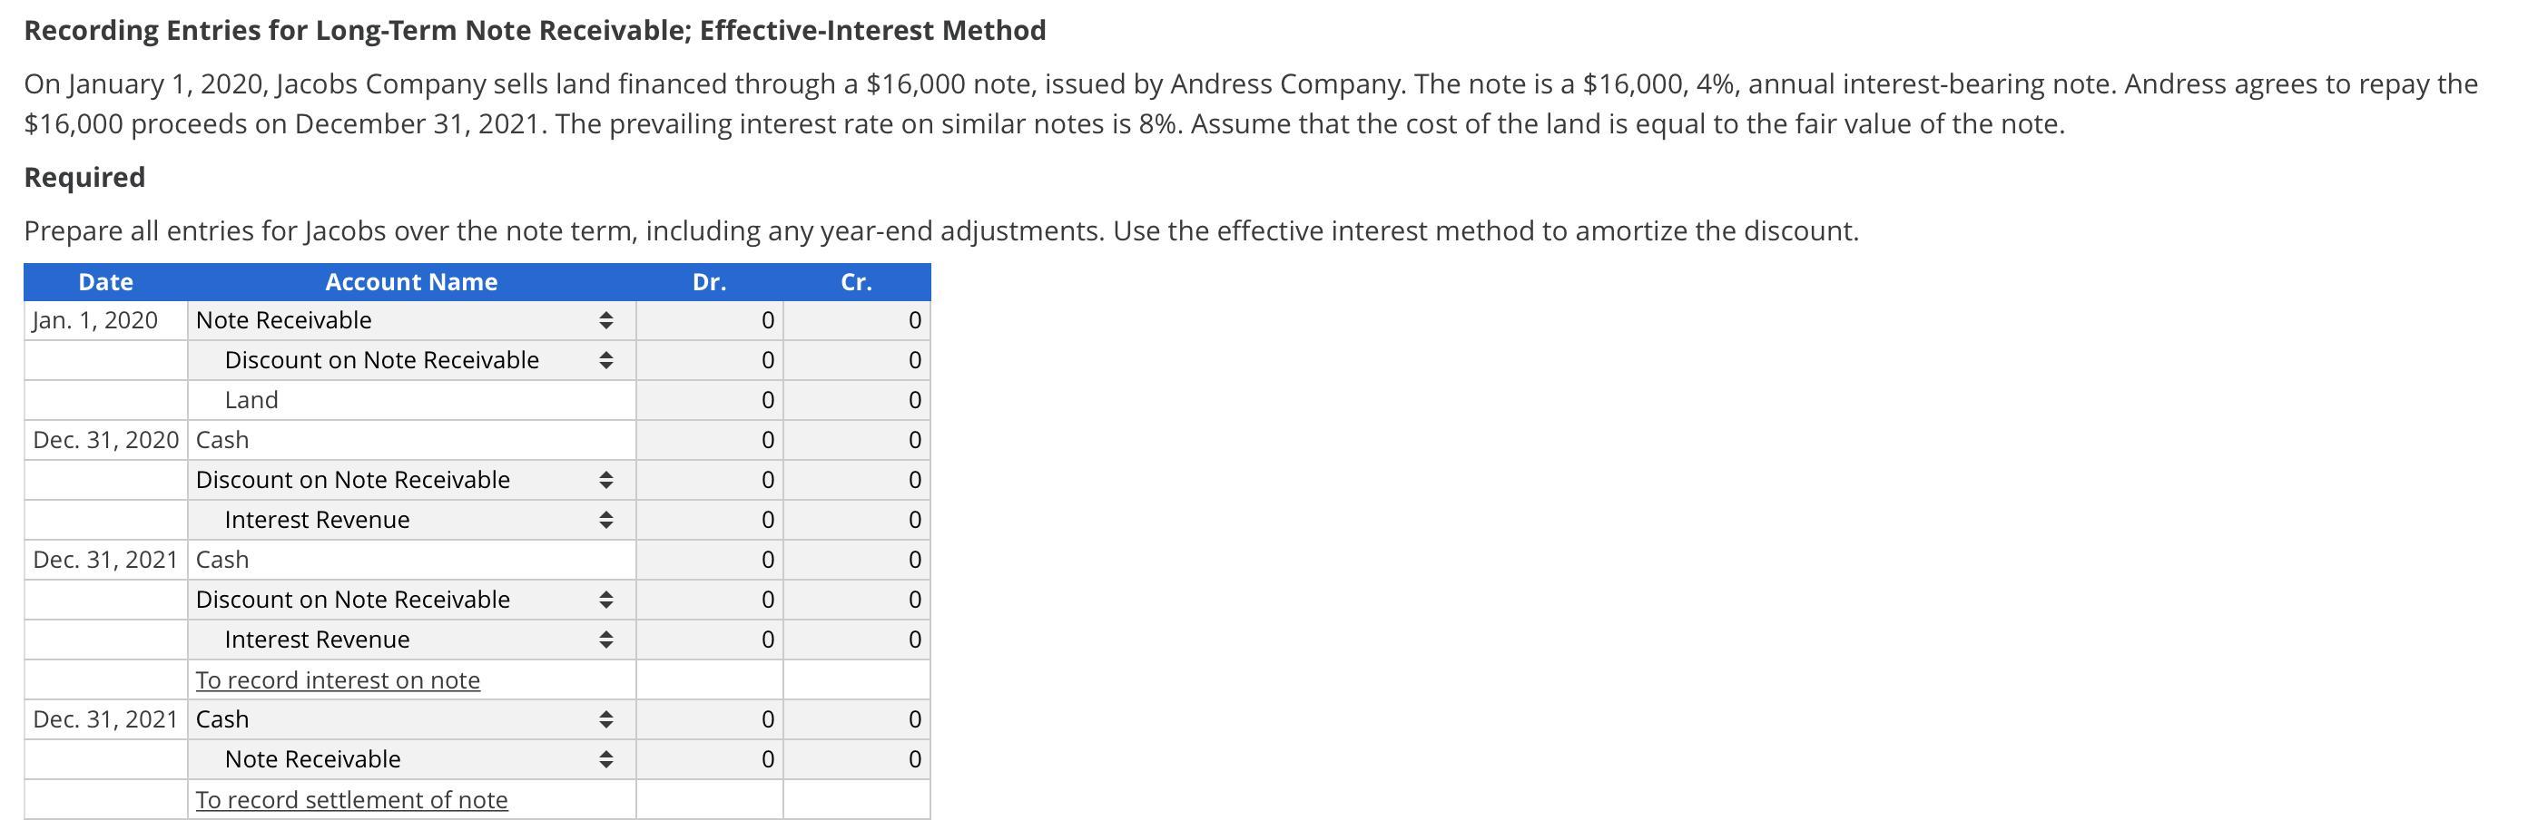Select the Dr. field for Cash on Dec. 31, 2020
The width and height of the screenshot is (2538, 840).
pyautogui.click(x=711, y=440)
